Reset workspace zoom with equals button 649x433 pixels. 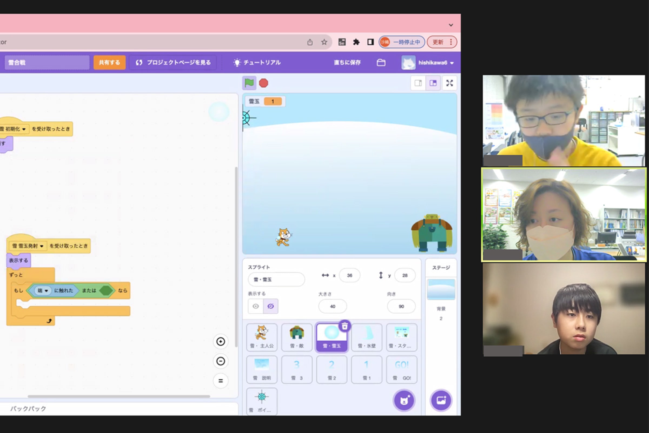coord(220,381)
